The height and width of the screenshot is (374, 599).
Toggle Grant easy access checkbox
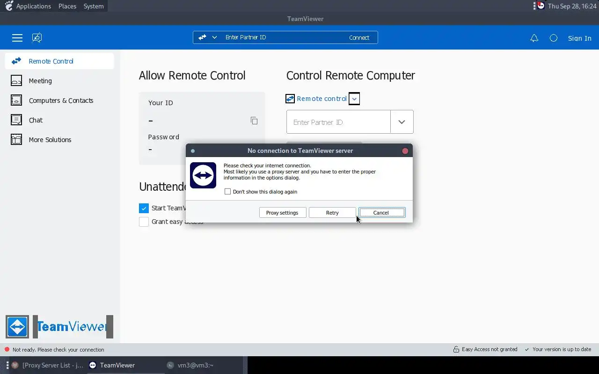144,222
